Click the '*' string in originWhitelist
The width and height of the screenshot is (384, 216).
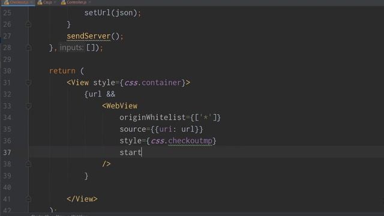coord(206,118)
